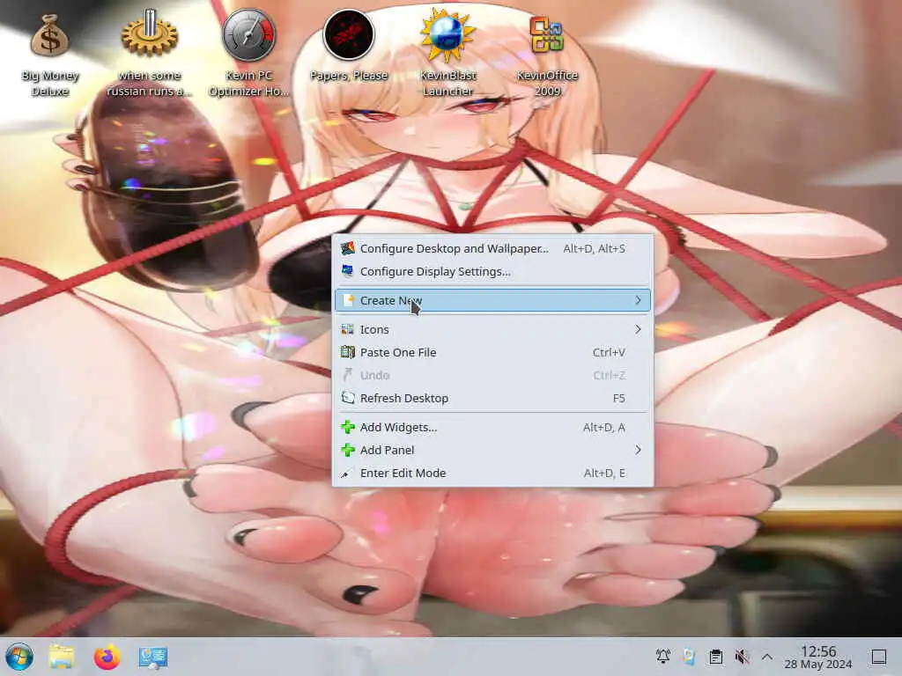Expand the Add Panel submenu arrow
This screenshot has height=676, width=902.
point(638,450)
